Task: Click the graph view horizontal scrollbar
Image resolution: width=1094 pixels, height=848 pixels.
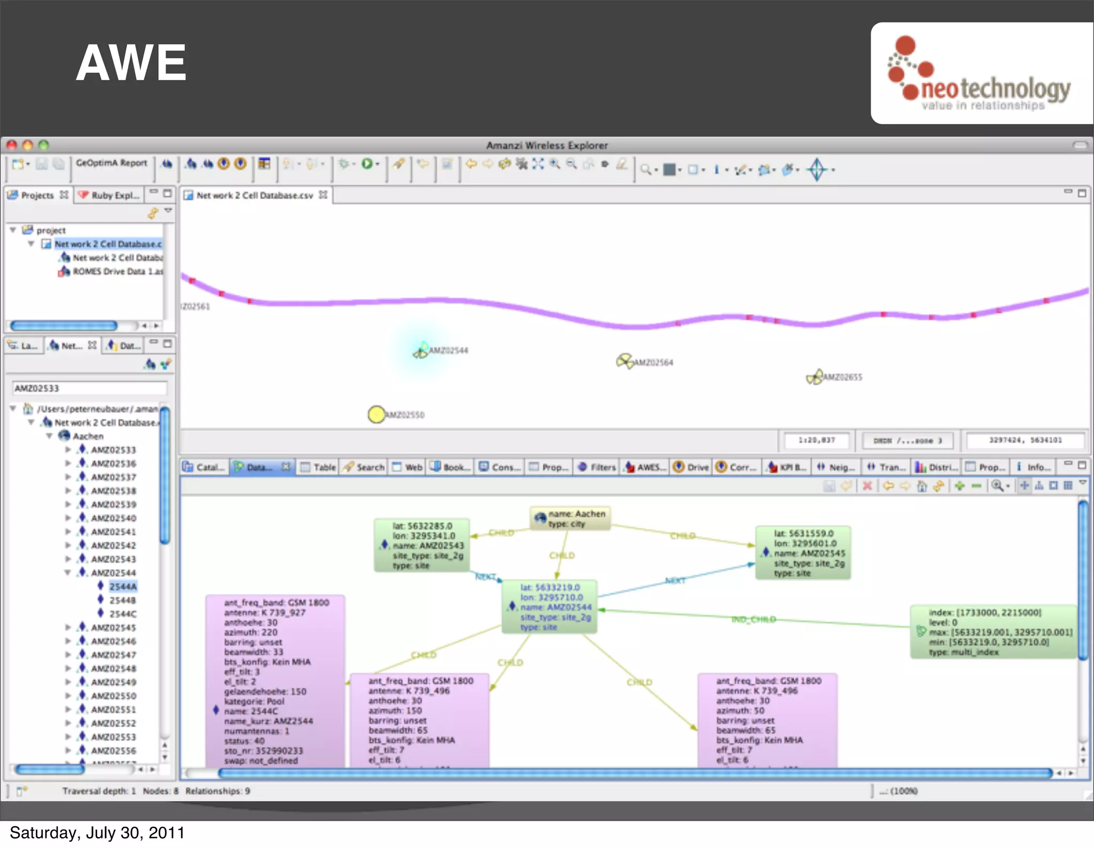Action: (635, 773)
